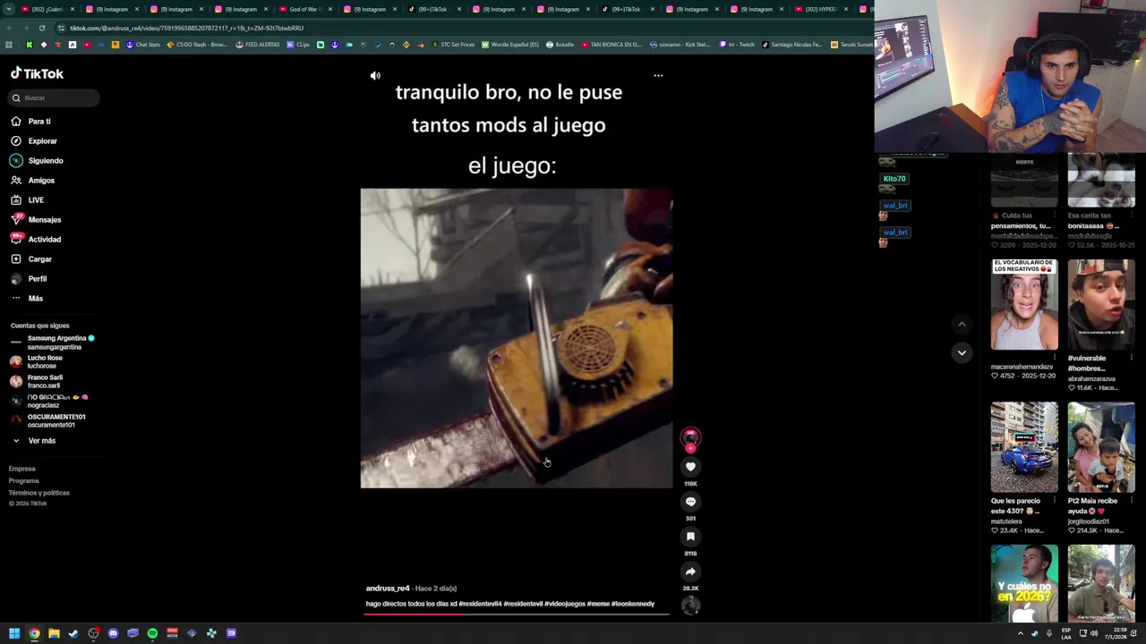
Task: Click the #residentevil4 hashtag
Action: click(x=480, y=604)
